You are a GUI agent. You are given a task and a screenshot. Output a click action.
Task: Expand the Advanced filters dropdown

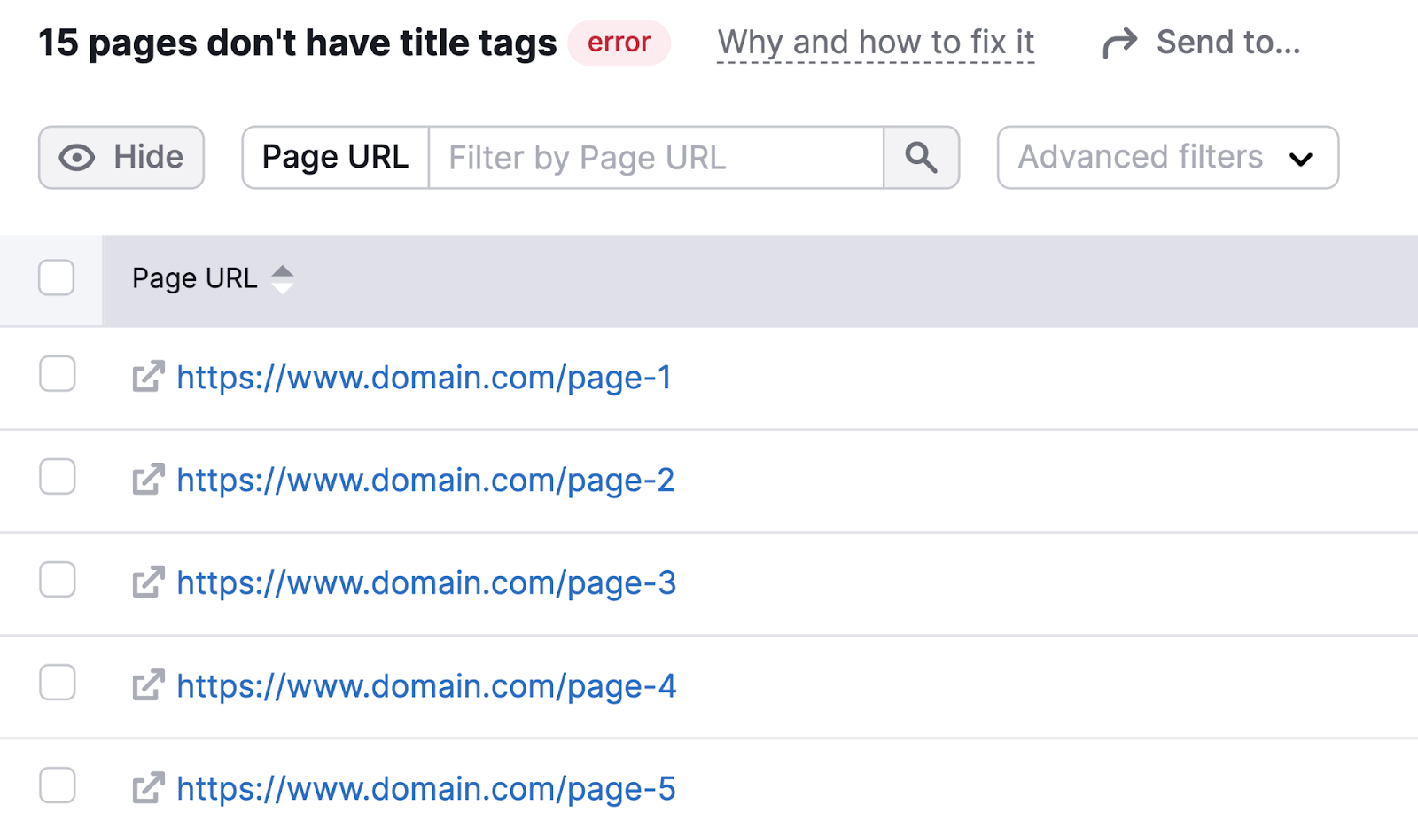point(1166,158)
